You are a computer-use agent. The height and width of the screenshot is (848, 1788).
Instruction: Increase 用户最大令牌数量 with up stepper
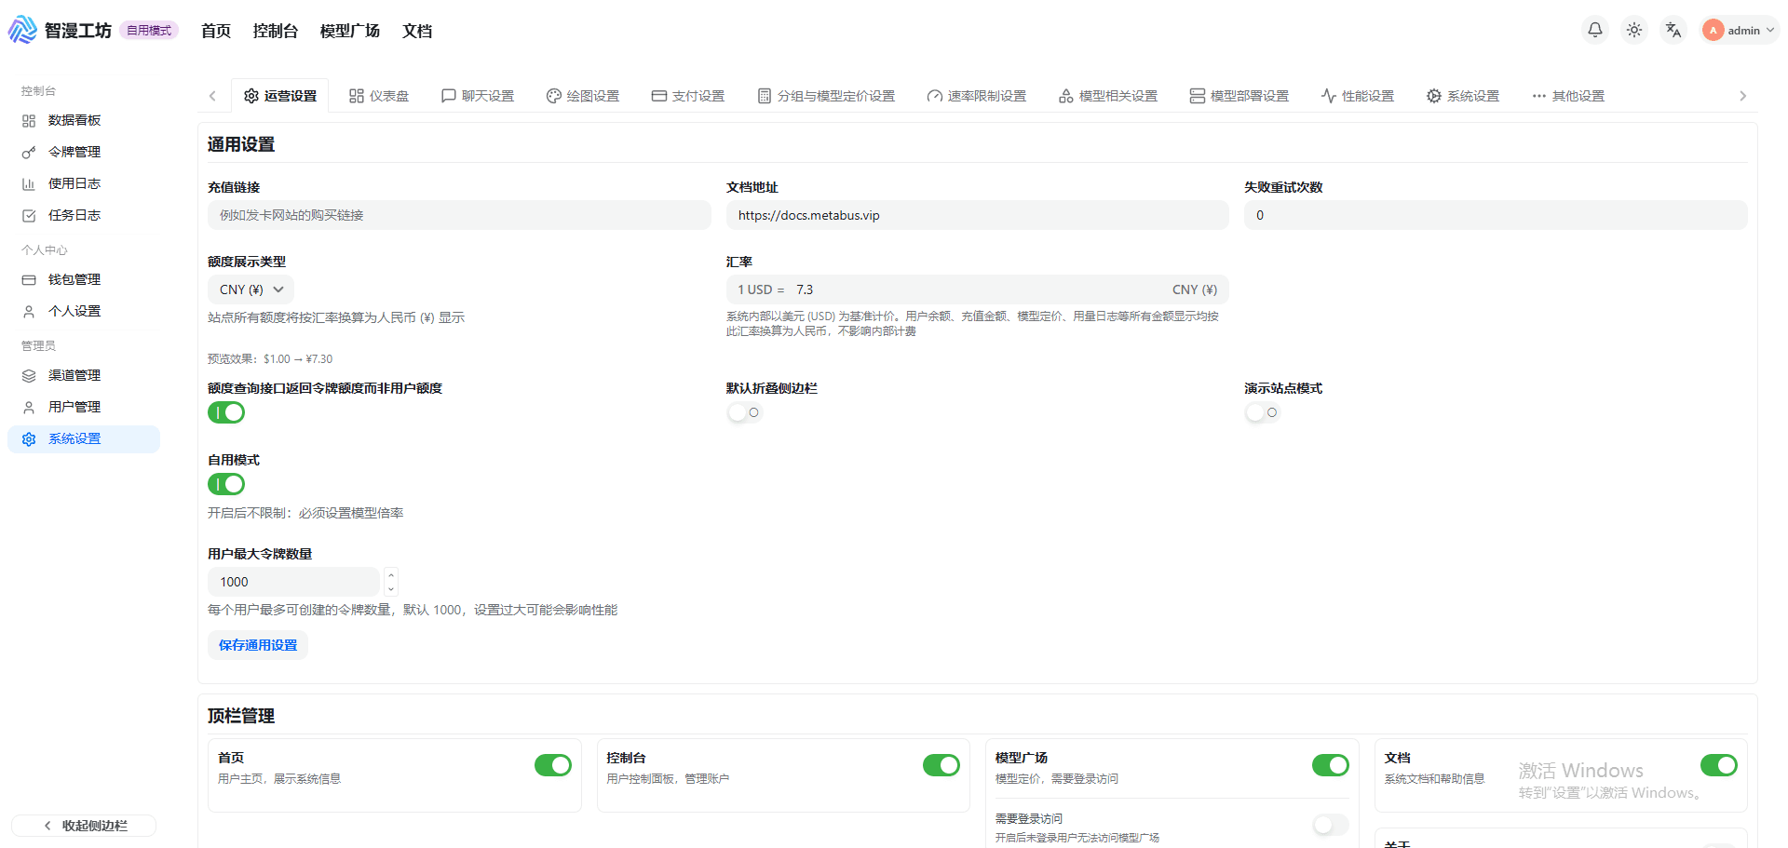[391, 574]
